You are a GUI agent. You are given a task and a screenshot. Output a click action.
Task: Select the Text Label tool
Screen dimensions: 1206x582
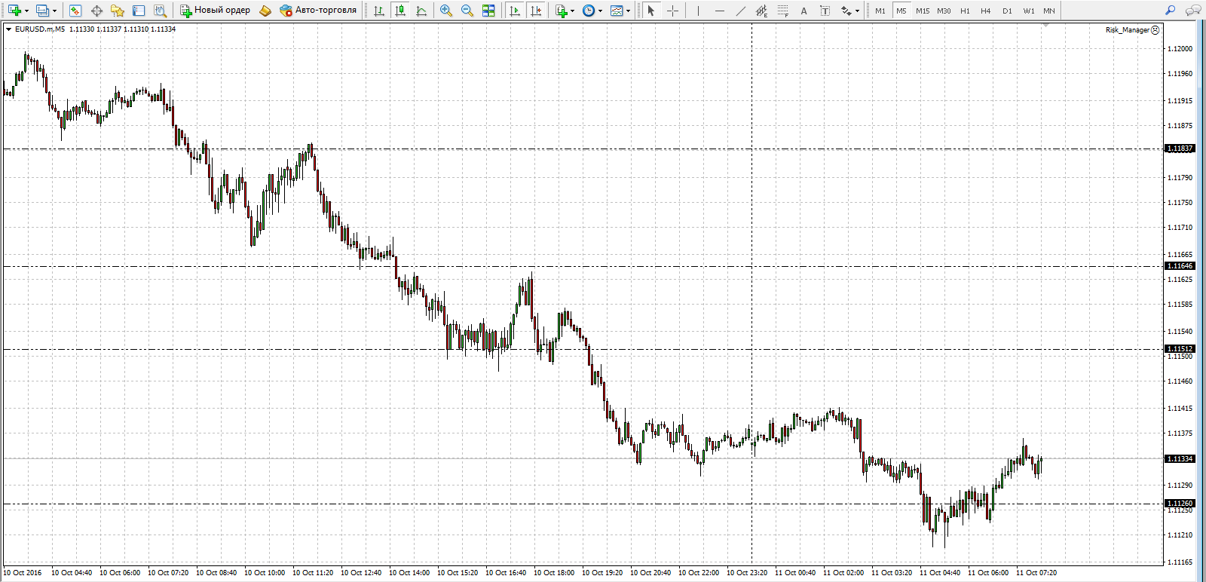point(825,11)
